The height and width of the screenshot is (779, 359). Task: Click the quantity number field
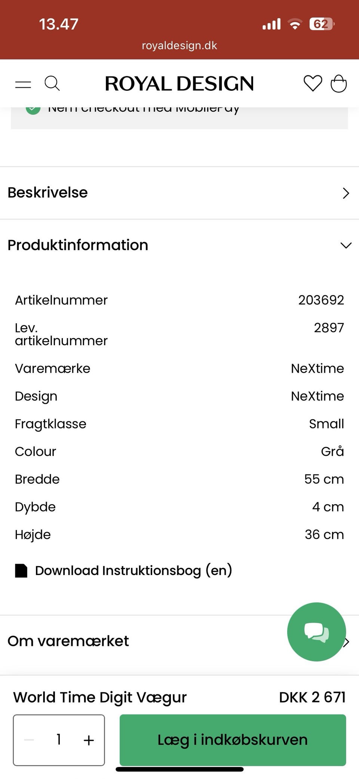(59, 740)
